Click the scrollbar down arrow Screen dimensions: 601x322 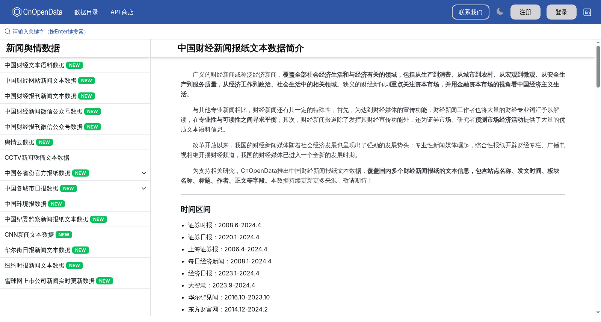598,312
